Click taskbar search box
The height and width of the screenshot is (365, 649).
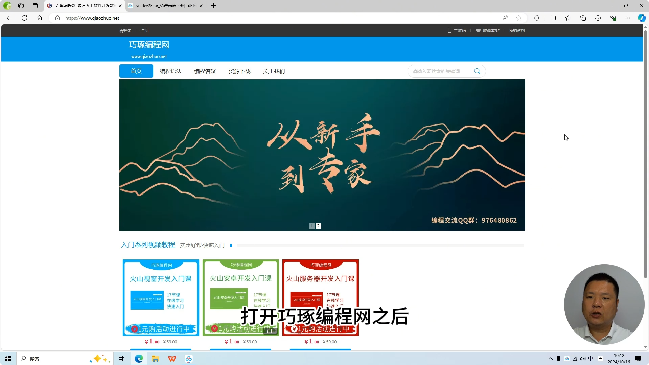click(64, 359)
